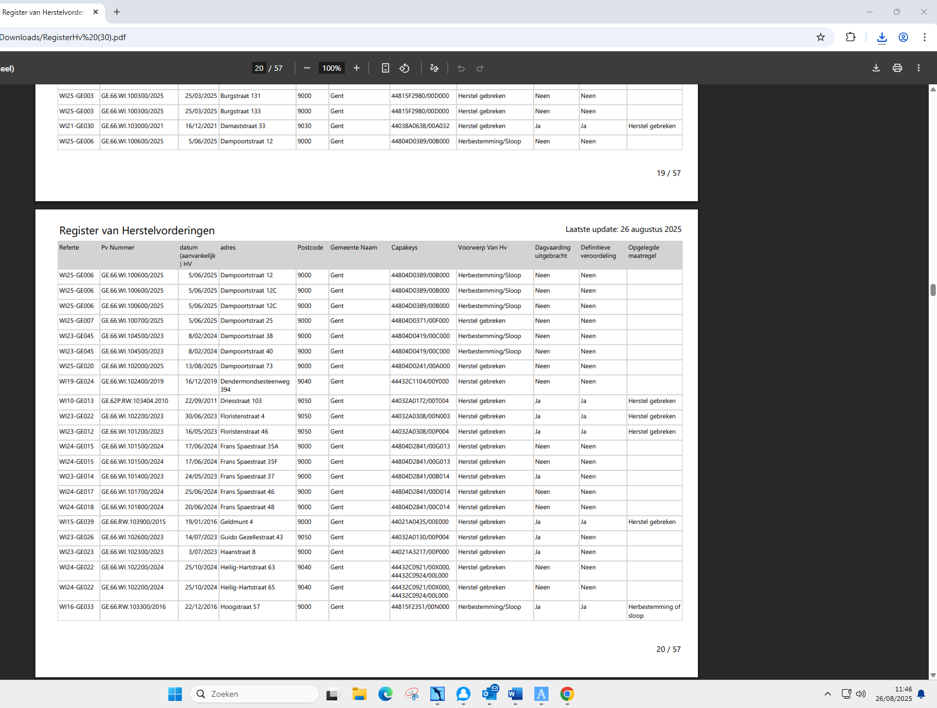Zoom out the PDF with minus button
This screenshot has height=708, width=937.
click(307, 68)
